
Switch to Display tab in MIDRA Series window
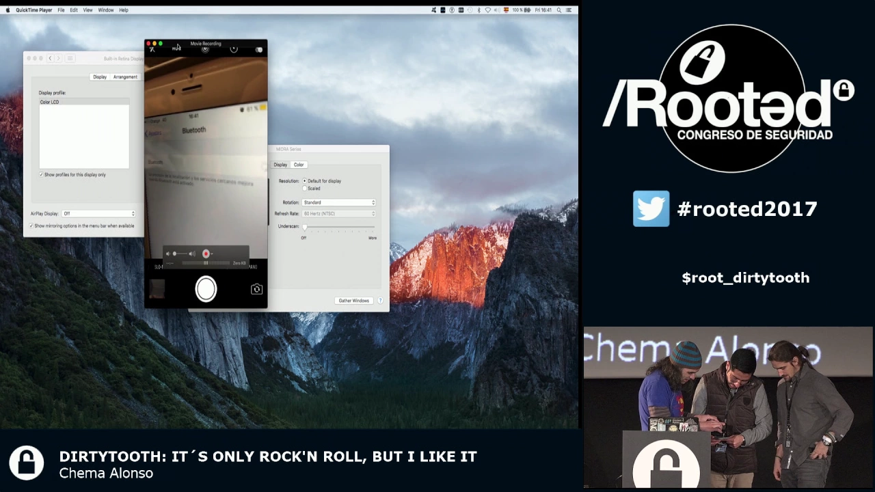tap(280, 165)
